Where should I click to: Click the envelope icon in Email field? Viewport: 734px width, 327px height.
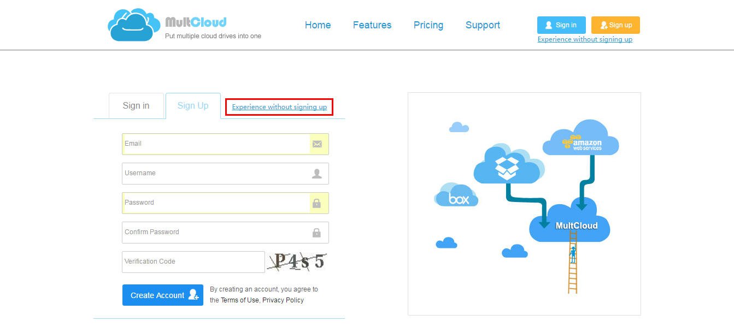(317, 144)
